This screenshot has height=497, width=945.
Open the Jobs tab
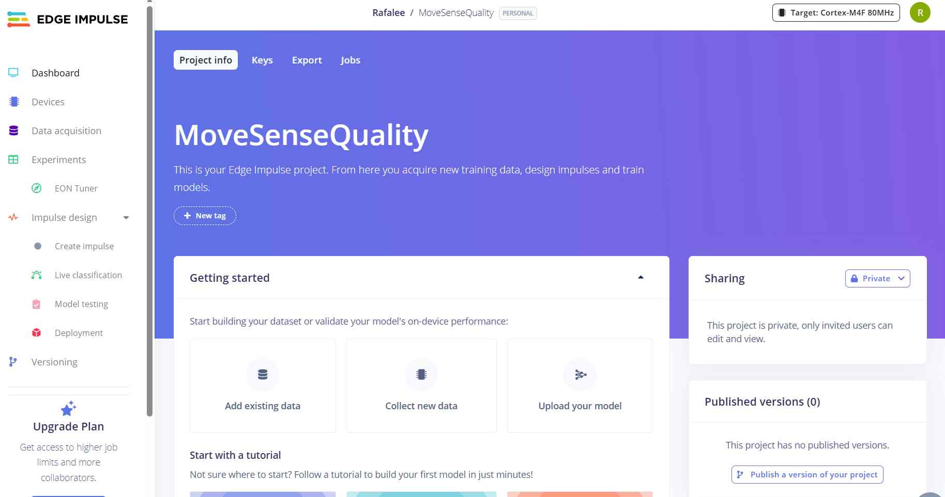(350, 60)
